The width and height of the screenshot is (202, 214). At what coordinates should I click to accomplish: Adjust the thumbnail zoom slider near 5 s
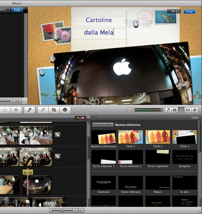pos(62,210)
